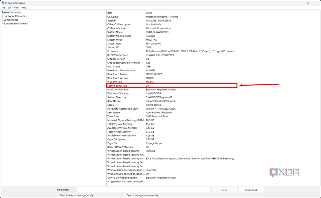
Task: Click the Value column header
Action: 191,13
